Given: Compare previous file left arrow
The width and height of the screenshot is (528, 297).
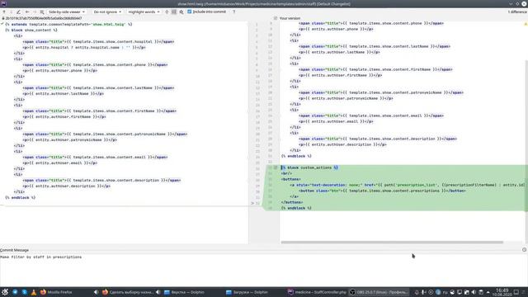Looking at the screenshot, I should pos(27,12).
